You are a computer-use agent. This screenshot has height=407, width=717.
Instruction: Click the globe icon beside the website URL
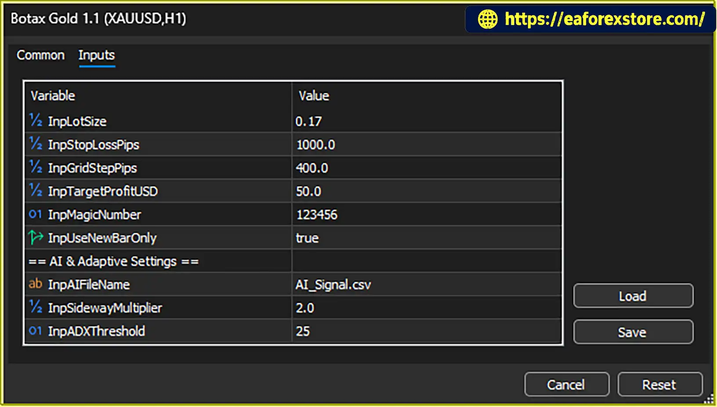[x=488, y=19]
